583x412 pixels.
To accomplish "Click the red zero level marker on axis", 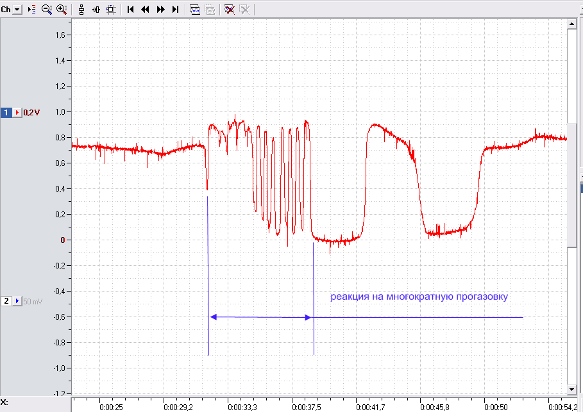I will click(x=63, y=240).
